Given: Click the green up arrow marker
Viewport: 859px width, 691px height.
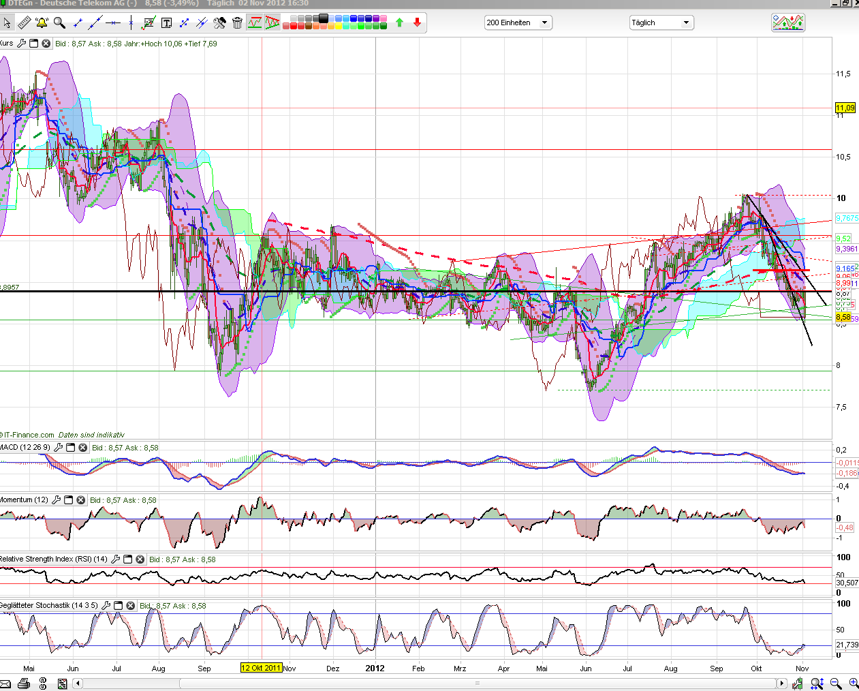Looking at the screenshot, I should click(x=400, y=23).
